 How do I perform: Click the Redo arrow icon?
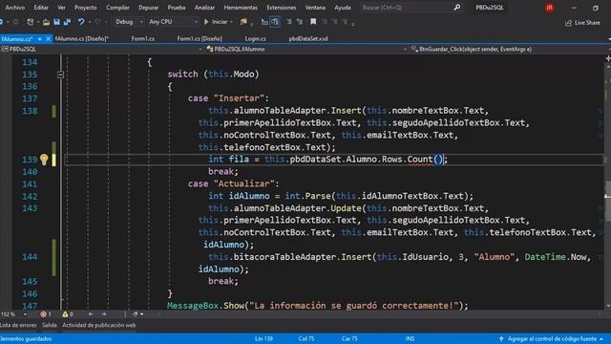(x=97, y=22)
